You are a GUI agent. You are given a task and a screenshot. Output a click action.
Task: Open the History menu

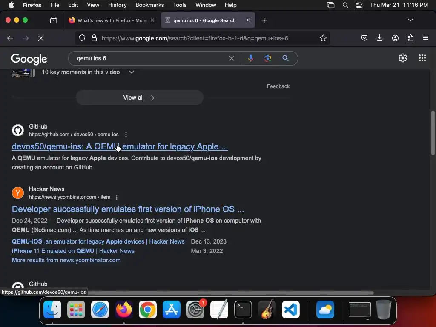click(x=117, y=5)
